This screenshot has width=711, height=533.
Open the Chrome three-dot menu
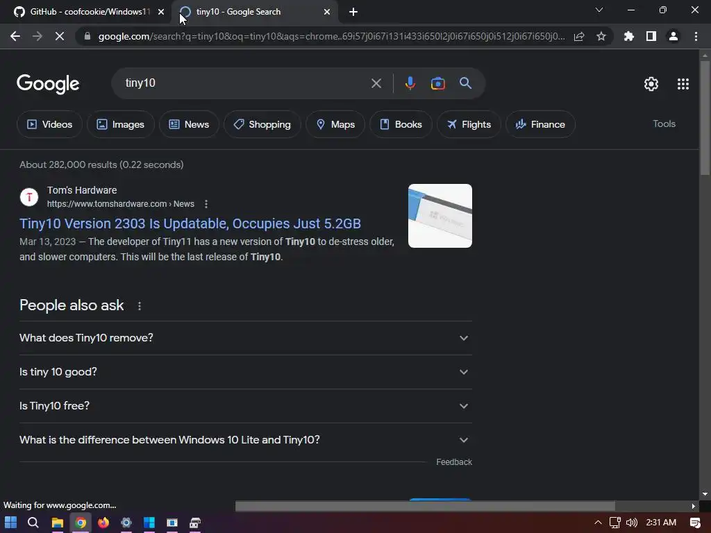coord(696,36)
